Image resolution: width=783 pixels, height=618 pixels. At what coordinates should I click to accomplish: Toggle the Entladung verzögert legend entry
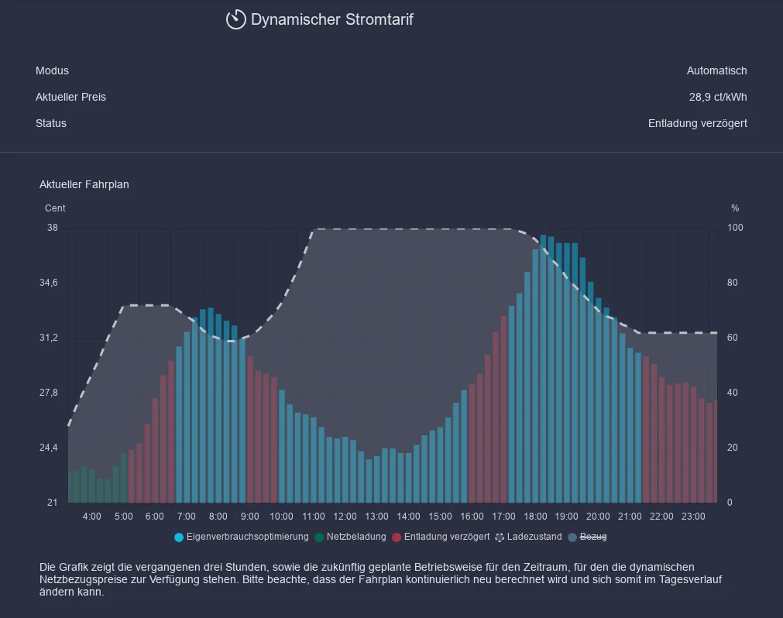pos(441,537)
